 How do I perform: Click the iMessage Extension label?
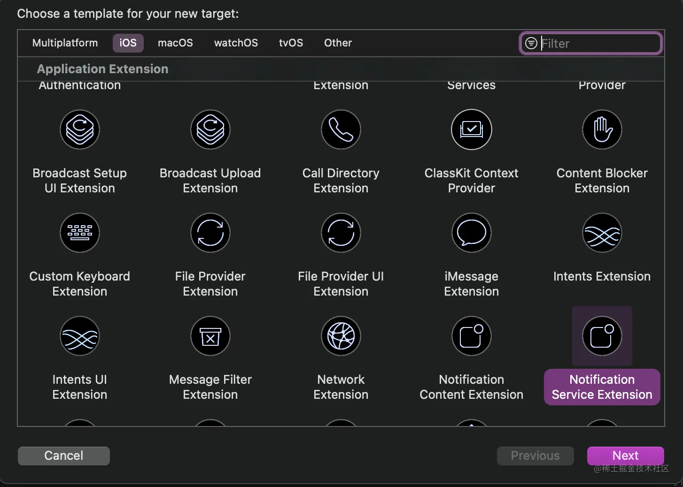coord(472,284)
